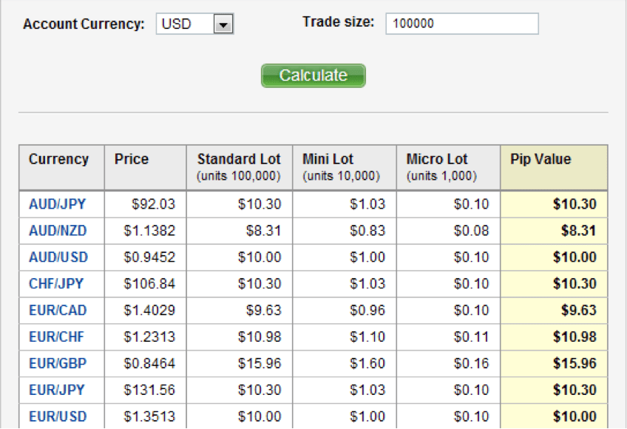Click the Trade size input field
This screenshot has height=429, width=627.
(x=462, y=24)
